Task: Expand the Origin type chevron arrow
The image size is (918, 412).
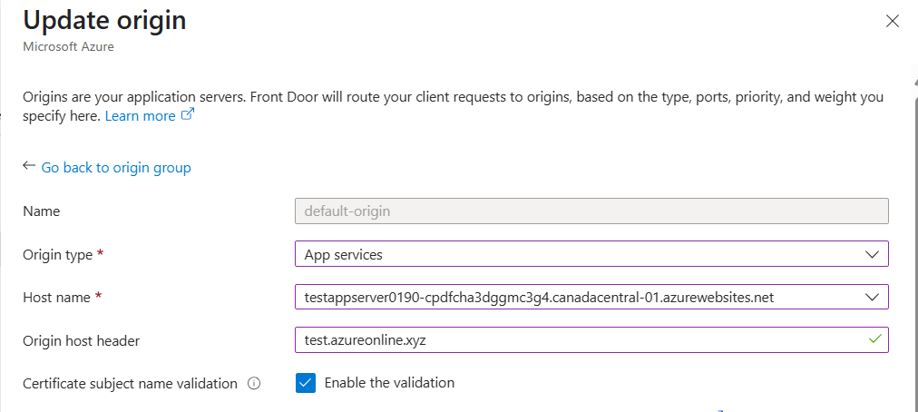Action: click(872, 254)
